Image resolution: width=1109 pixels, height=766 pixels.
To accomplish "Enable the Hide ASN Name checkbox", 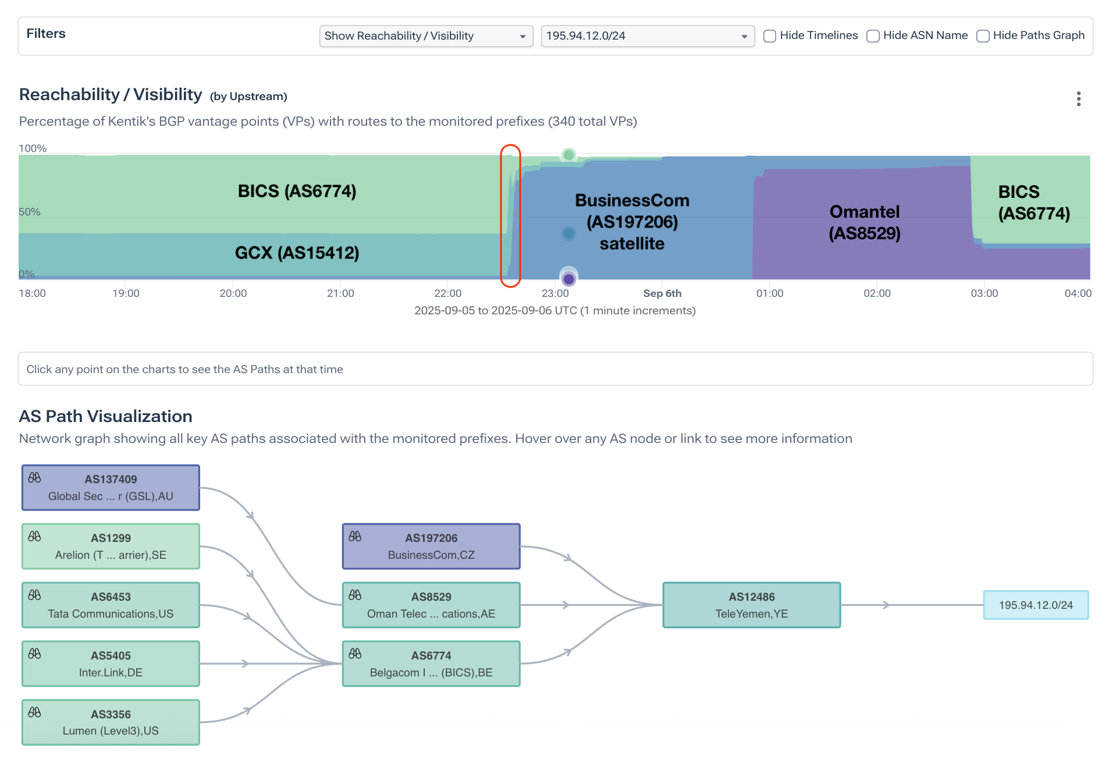I will (873, 36).
